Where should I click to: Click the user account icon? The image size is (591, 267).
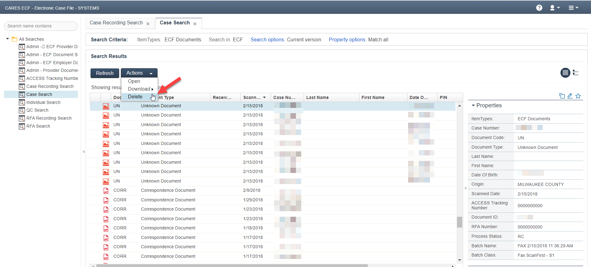point(553,8)
